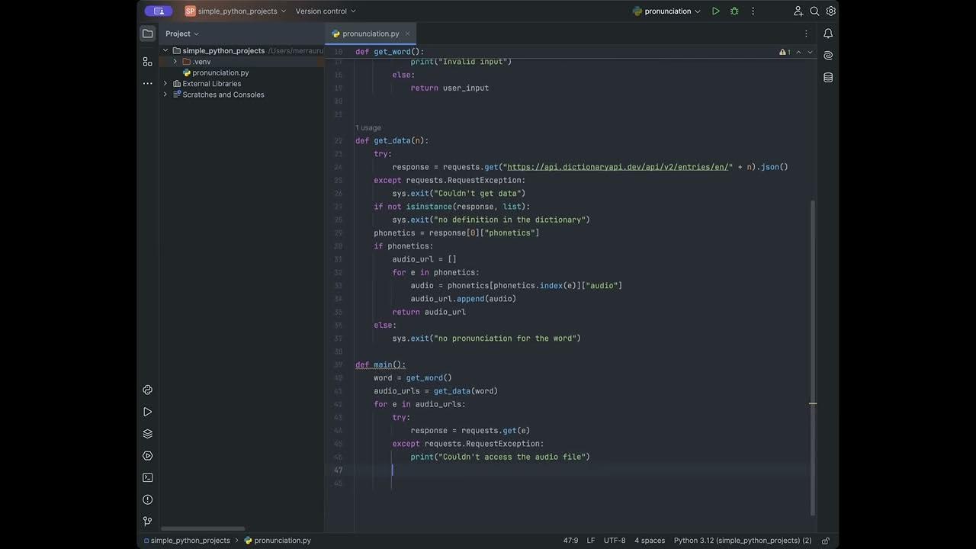
Task: Open the 47:9 line and column indicator
Action: 570,541
